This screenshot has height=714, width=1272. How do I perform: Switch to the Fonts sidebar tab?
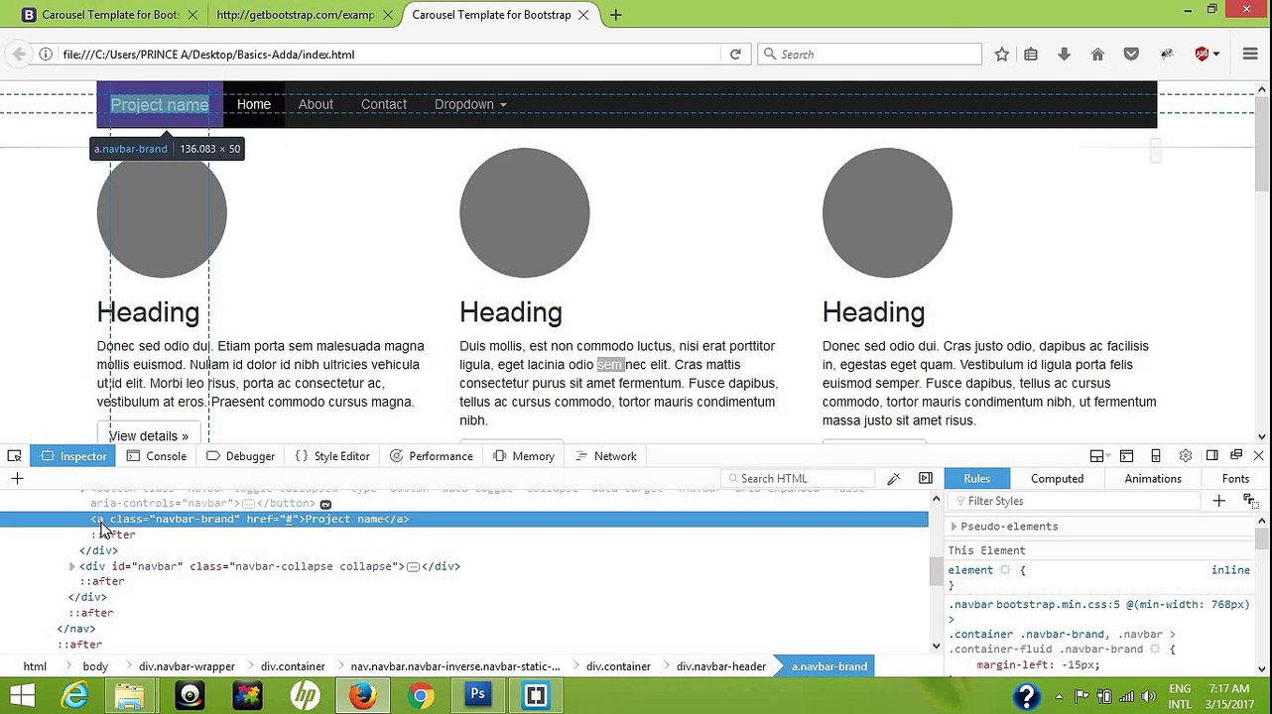pos(1235,479)
